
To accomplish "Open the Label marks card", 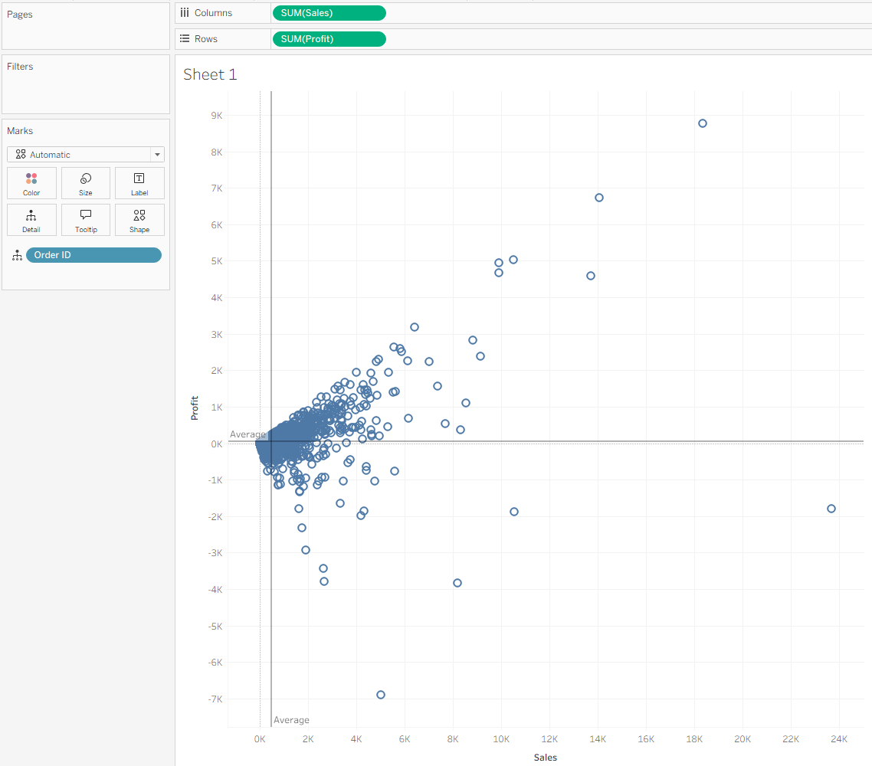I will [139, 184].
